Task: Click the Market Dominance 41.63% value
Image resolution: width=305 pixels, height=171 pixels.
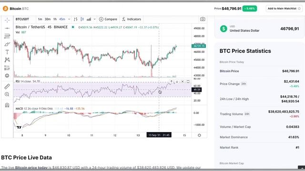Action: [x=294, y=137]
